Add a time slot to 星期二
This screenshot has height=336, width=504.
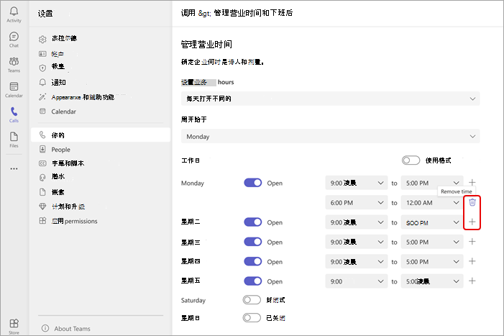pyautogui.click(x=472, y=222)
